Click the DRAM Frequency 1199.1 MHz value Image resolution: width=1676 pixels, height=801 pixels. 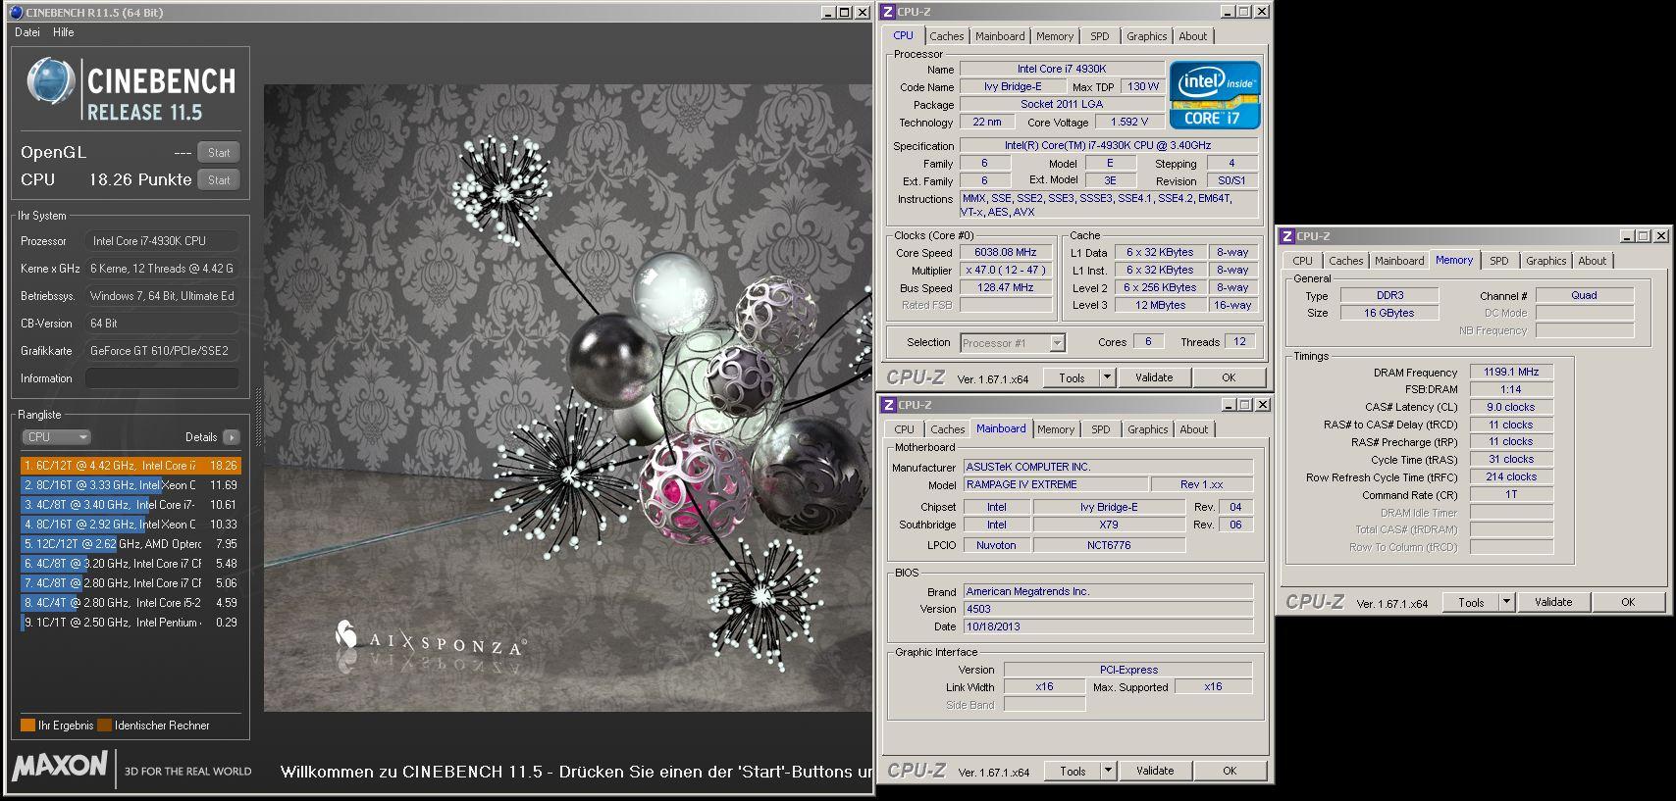click(x=1511, y=373)
